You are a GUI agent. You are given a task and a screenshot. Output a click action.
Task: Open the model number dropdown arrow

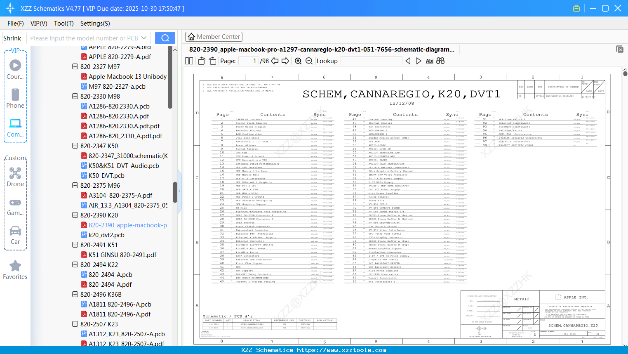click(144, 38)
